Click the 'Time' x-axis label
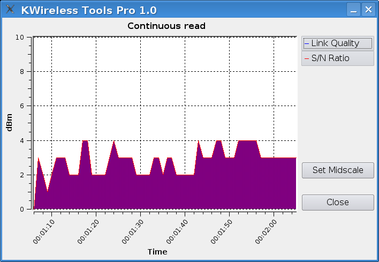 (x=157, y=252)
